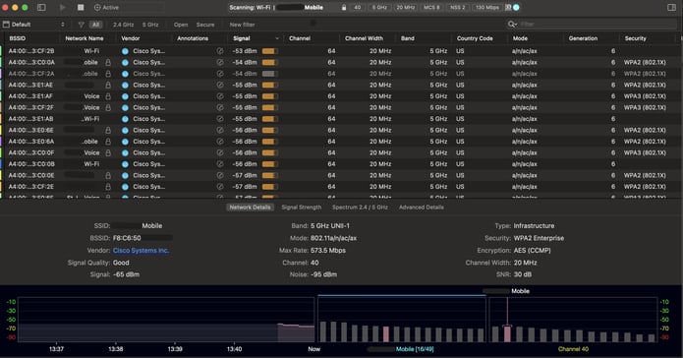683x358 pixels.
Task: Click lock icon in A4:00:...3:C0:0E row
Action: coord(108,175)
